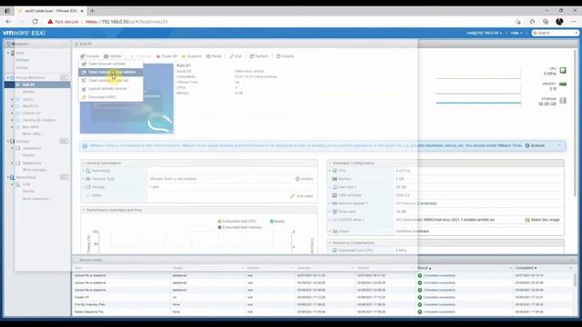
Task: Select Storage in the Navigator tree
Action: pos(23,142)
